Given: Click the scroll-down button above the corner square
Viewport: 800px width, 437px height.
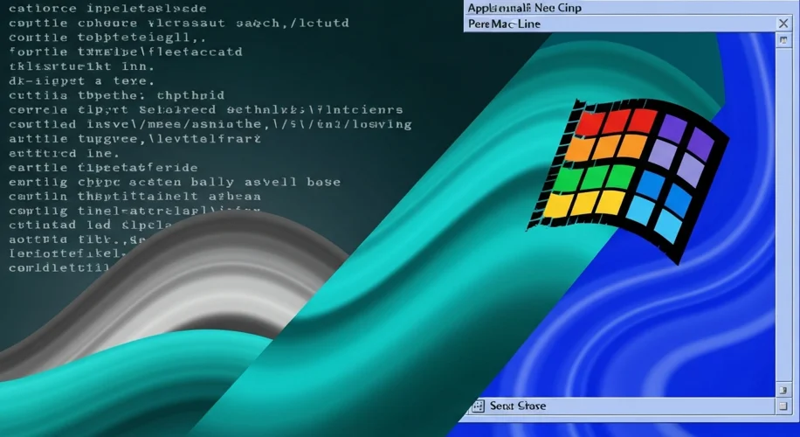Looking at the screenshot, I should click(x=783, y=390).
